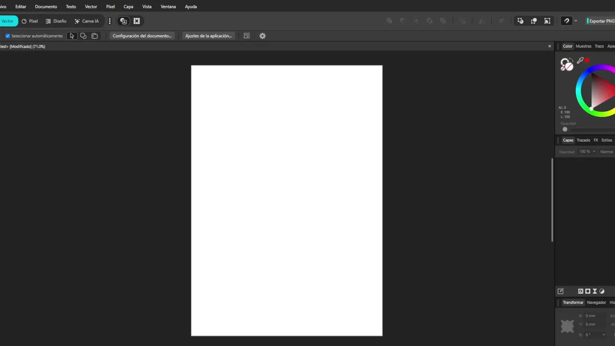
Task: Expand the snapping options dropdown arrow
Action: tap(576, 21)
